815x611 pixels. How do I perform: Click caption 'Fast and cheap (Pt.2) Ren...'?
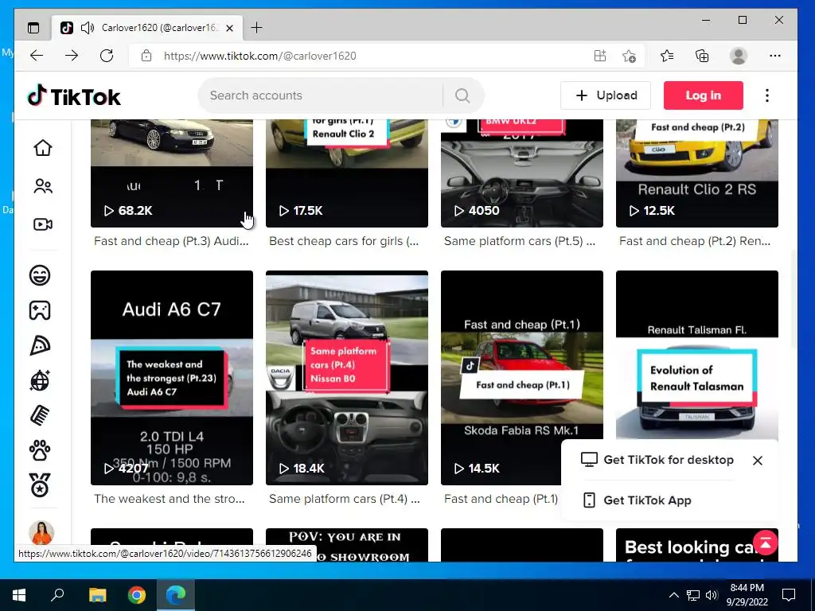tap(695, 241)
